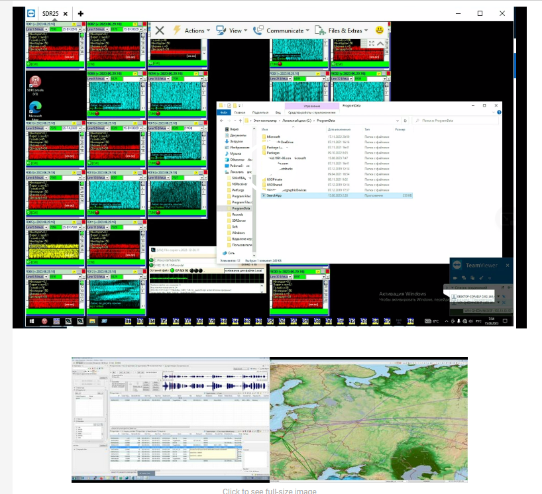The height and width of the screenshot is (494, 542).
Task: Toggle the red record indicator under the Line 15 panel
Action: pyautogui.click(x=158, y=163)
